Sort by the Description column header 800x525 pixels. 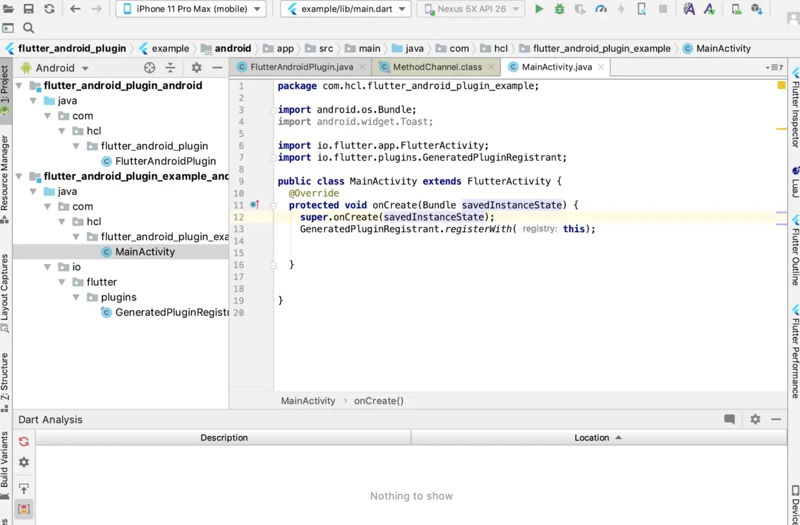[223, 437]
